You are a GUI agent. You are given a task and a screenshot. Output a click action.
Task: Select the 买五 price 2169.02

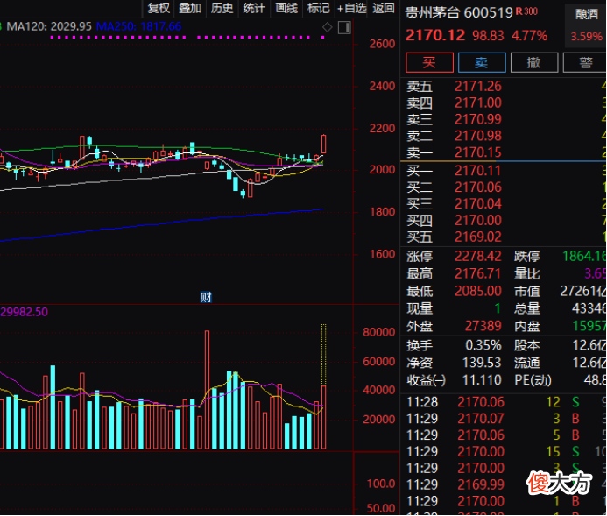click(478, 237)
